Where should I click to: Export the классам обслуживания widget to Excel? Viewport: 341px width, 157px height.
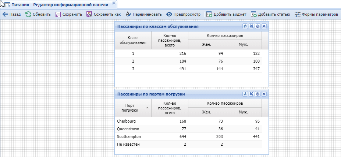click(x=251, y=26)
